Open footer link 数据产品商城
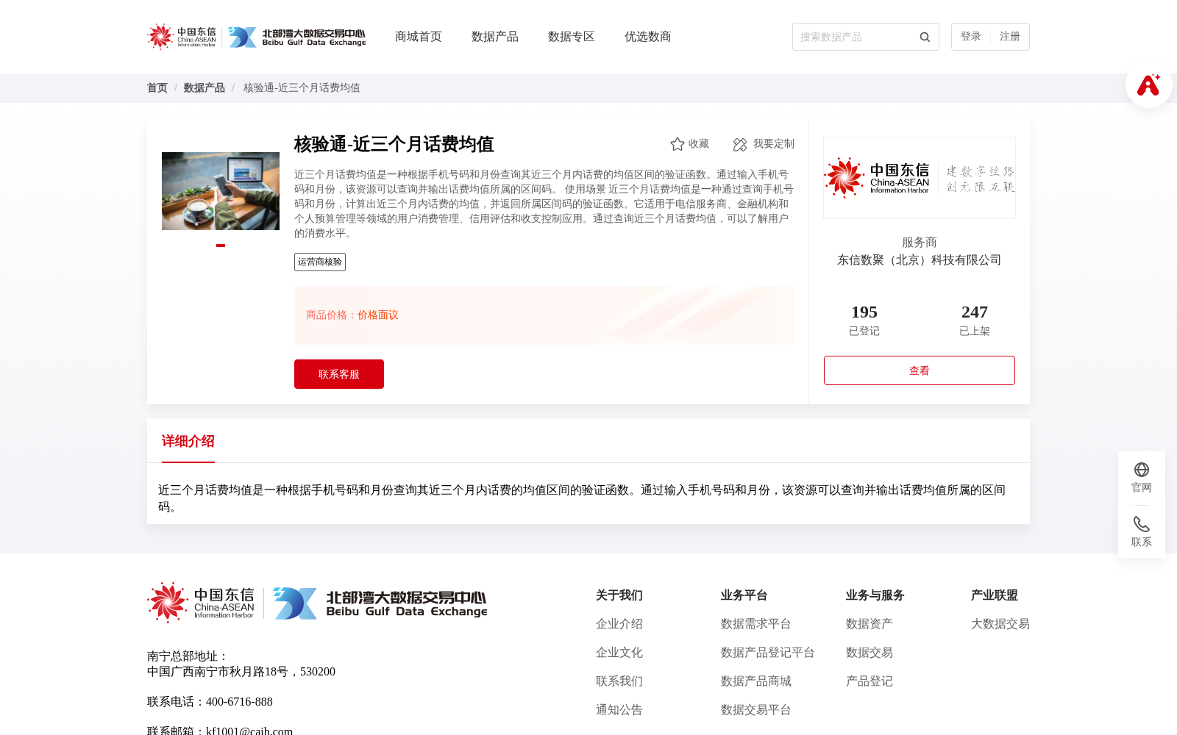Viewport: 1177px width, 735px height. [x=756, y=681]
